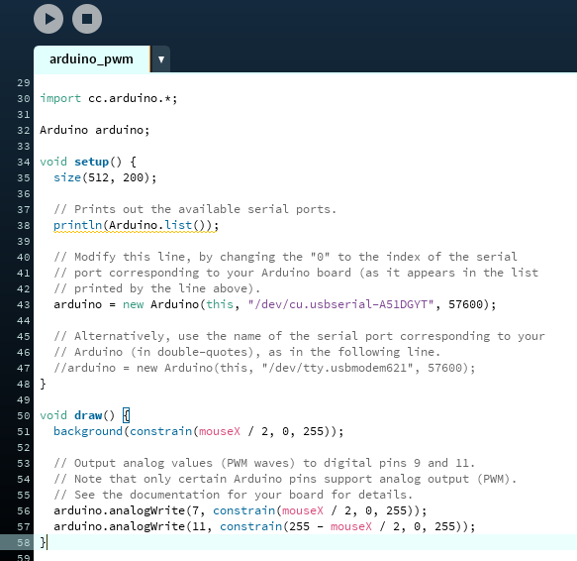Click line number 30 in gutter

coord(24,99)
